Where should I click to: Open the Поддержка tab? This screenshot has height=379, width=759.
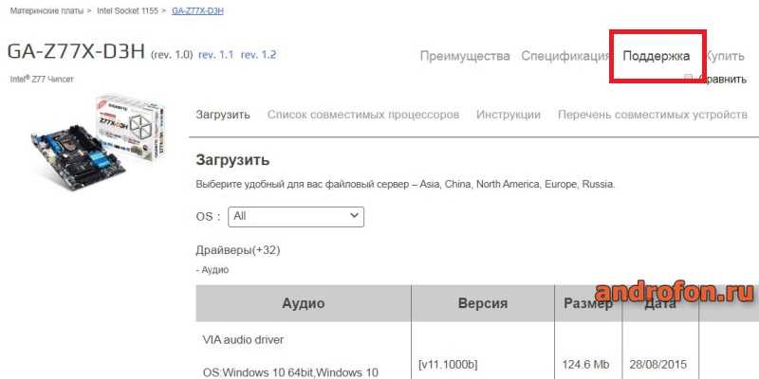pyautogui.click(x=656, y=56)
